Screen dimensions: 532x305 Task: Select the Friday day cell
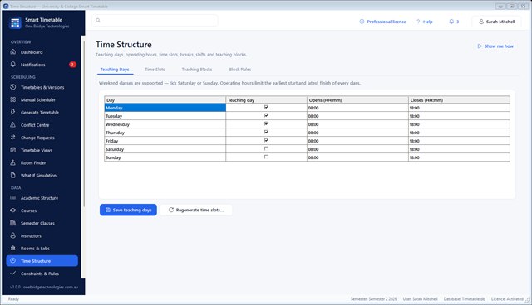pyautogui.click(x=165, y=141)
